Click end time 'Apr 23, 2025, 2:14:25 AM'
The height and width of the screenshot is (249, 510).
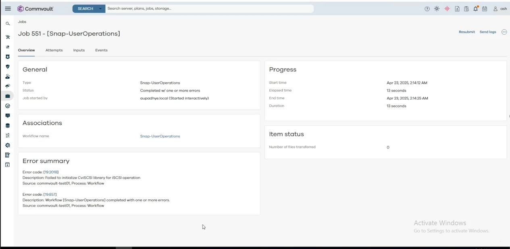tap(407, 98)
